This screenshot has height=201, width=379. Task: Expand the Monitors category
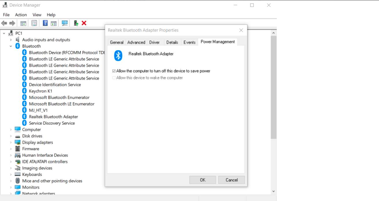(11, 187)
